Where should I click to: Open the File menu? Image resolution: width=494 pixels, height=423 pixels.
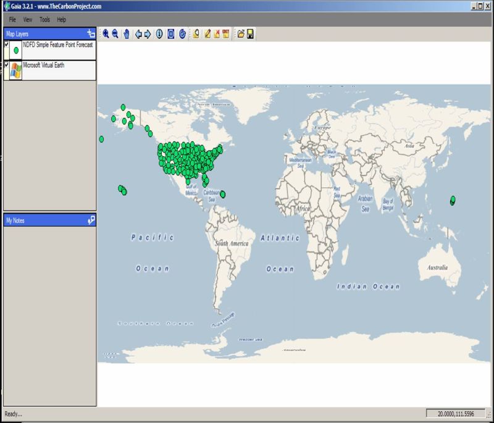[x=12, y=20]
